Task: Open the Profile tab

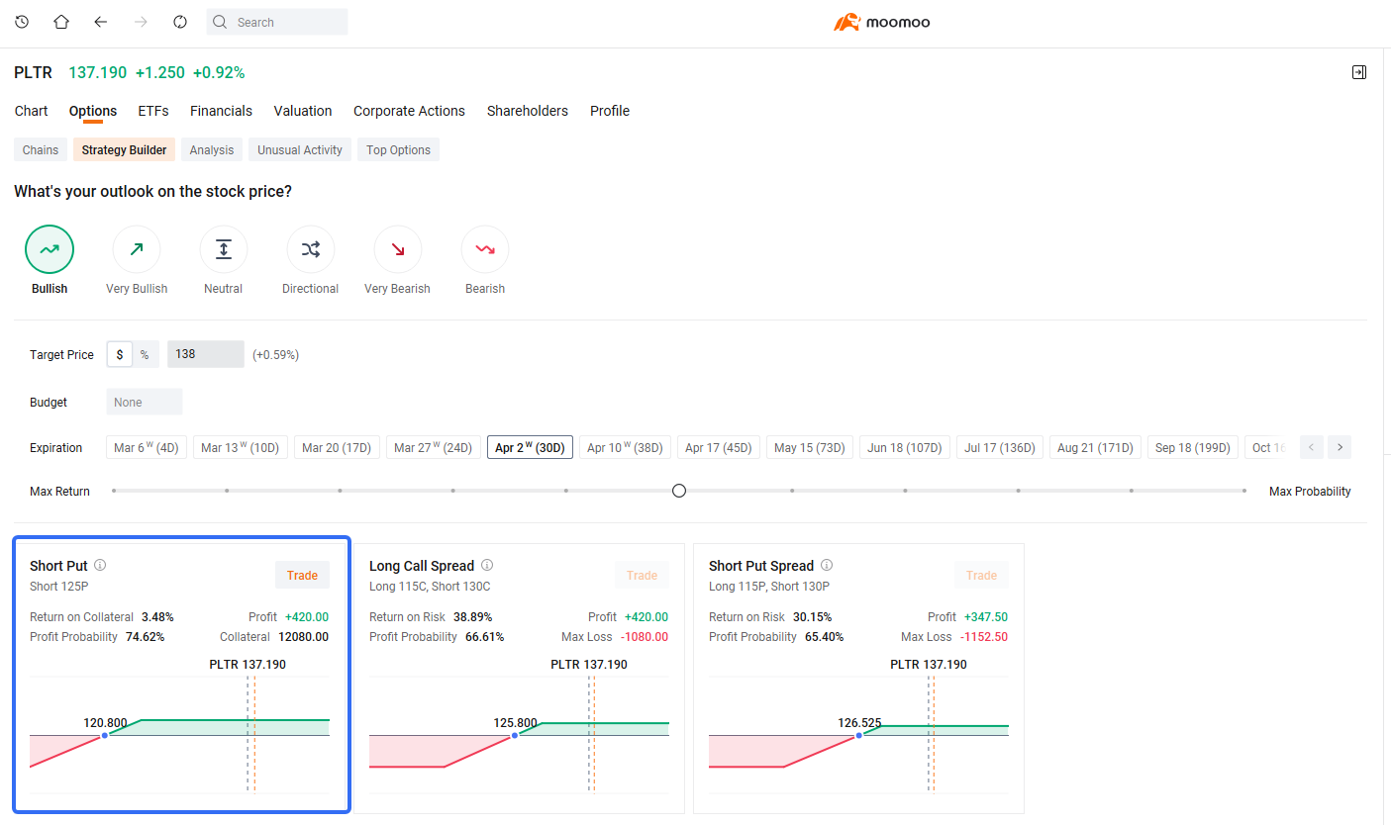Action: click(x=610, y=111)
